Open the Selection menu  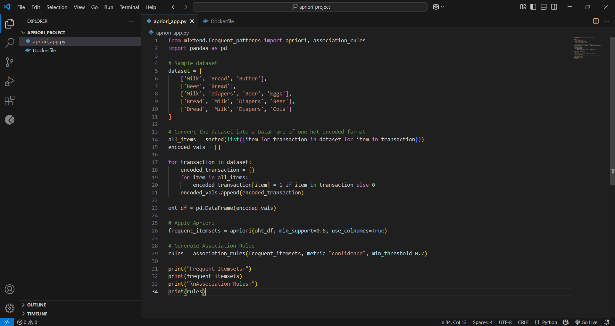(x=57, y=7)
